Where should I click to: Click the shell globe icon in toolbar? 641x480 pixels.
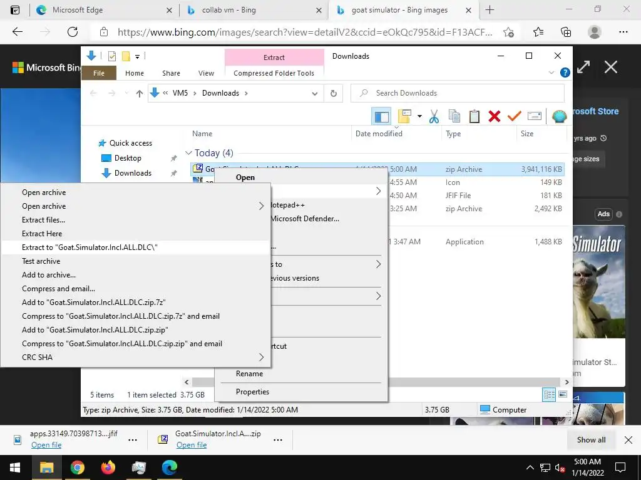coord(559,116)
